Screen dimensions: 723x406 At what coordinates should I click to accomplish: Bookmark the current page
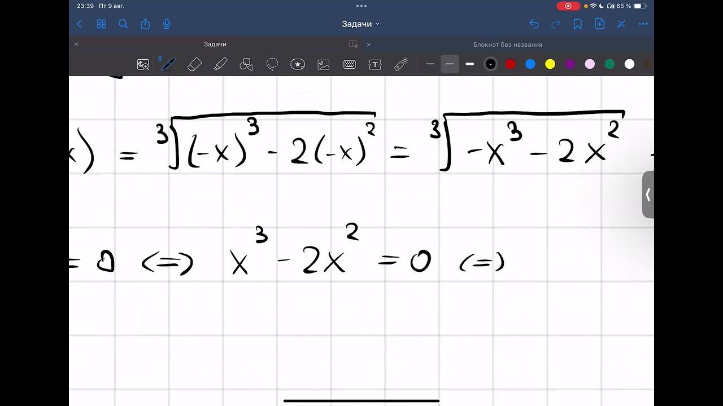coord(577,24)
